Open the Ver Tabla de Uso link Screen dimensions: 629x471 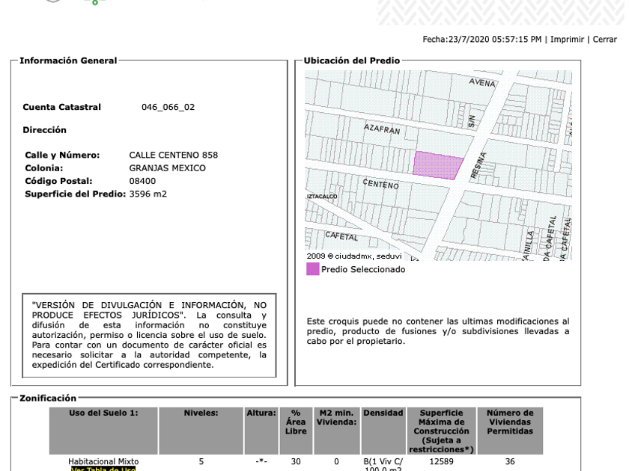click(x=103, y=469)
